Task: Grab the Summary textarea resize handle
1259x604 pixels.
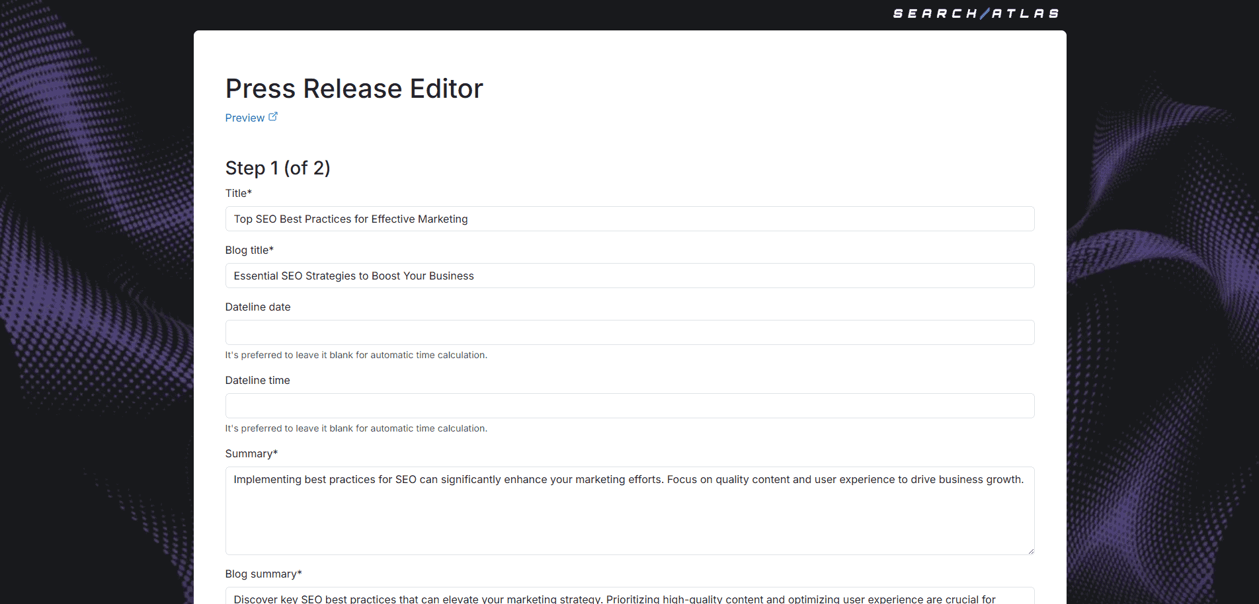Action: [x=1030, y=550]
